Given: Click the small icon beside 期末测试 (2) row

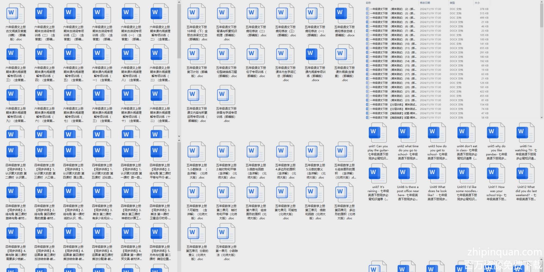Looking at the screenshot, I should pyautogui.click(x=367, y=9).
